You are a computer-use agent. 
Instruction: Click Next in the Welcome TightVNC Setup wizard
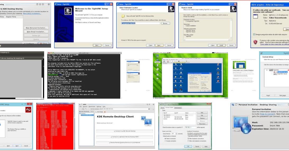(x=97, y=45)
